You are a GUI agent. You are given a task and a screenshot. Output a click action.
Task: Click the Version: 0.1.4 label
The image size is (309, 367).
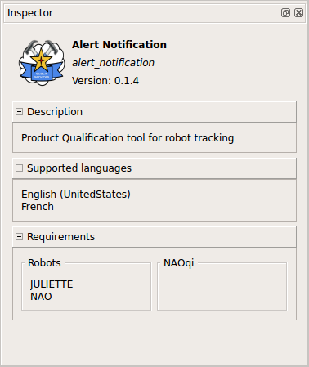click(x=105, y=81)
